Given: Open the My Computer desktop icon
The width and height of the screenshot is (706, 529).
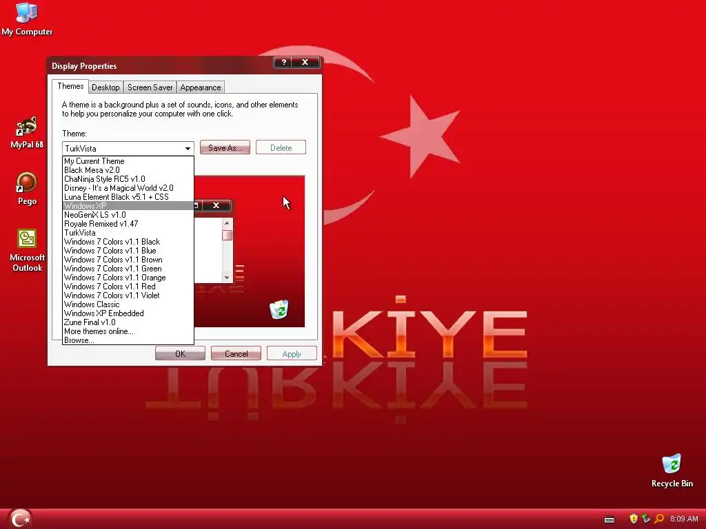Looking at the screenshot, I should click(27, 19).
